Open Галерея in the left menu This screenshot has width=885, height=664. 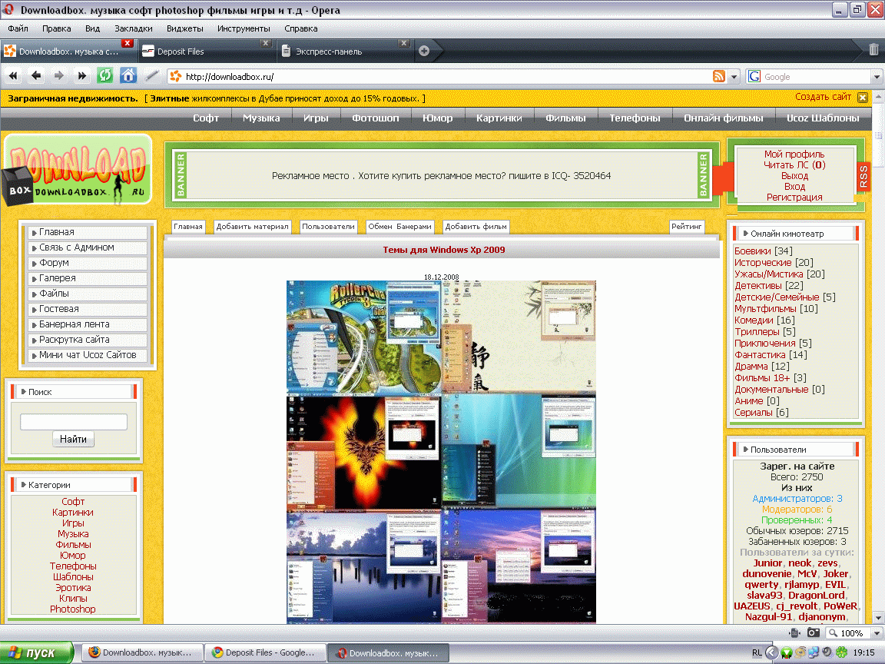(88, 278)
